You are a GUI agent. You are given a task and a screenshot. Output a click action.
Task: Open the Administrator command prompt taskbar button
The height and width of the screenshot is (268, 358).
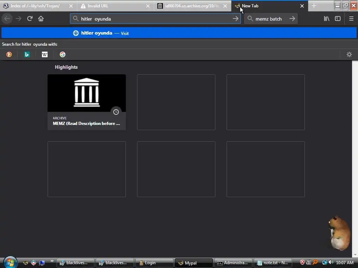tap(233, 263)
